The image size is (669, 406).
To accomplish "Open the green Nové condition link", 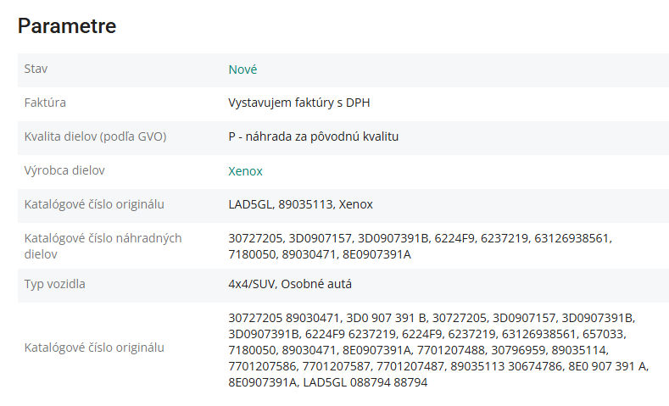I will point(243,70).
